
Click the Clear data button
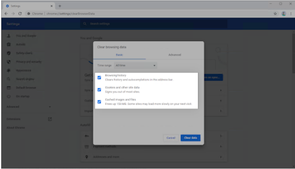(190, 138)
